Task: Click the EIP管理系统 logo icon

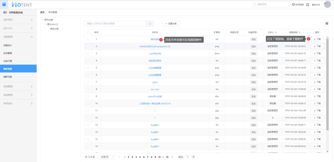Action: [x=5, y=13]
